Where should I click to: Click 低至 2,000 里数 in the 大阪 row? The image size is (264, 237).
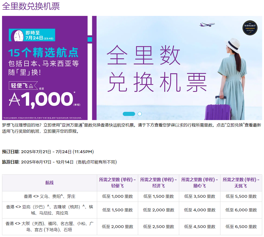pos(117,227)
